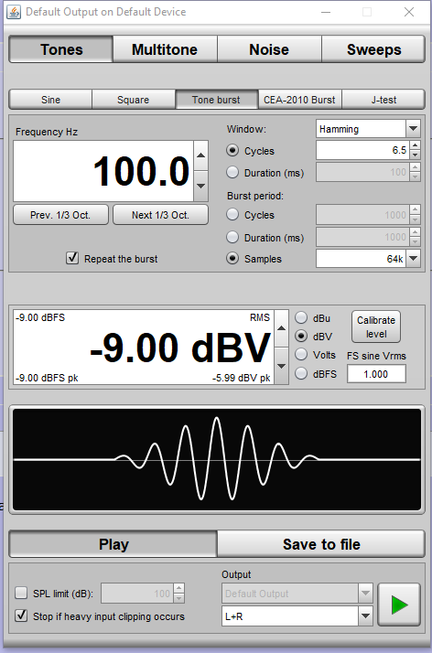Click the -9.00 dBV level display
The image size is (432, 653).
point(144,347)
